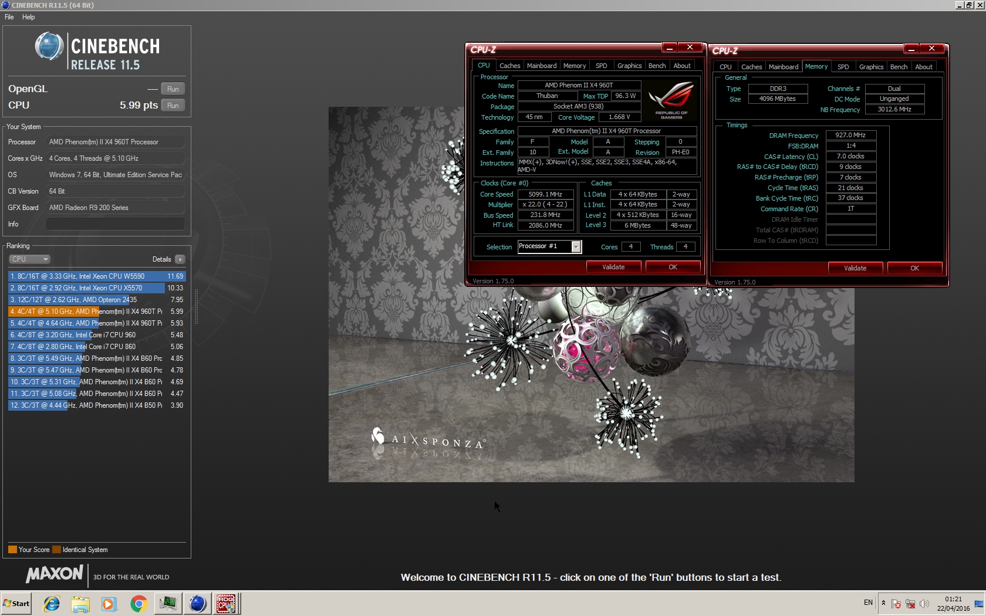This screenshot has height=616, width=986.
Task: Select ranking row Intel Core i7 CPU 860
Action: pos(97,347)
